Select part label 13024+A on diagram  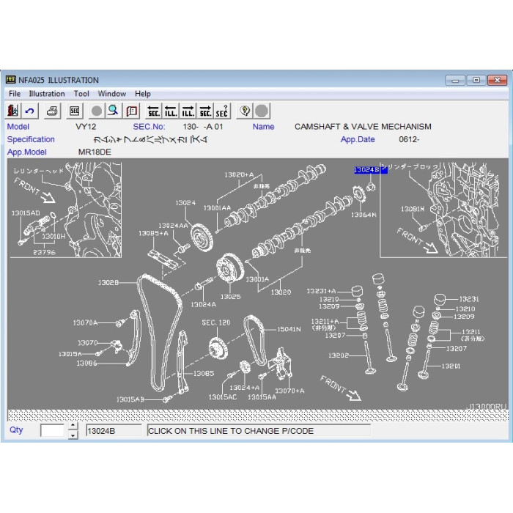point(244,388)
